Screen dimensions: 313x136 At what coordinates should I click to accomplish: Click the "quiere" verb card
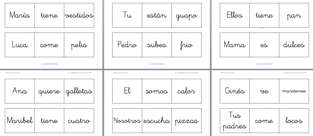(49, 91)
